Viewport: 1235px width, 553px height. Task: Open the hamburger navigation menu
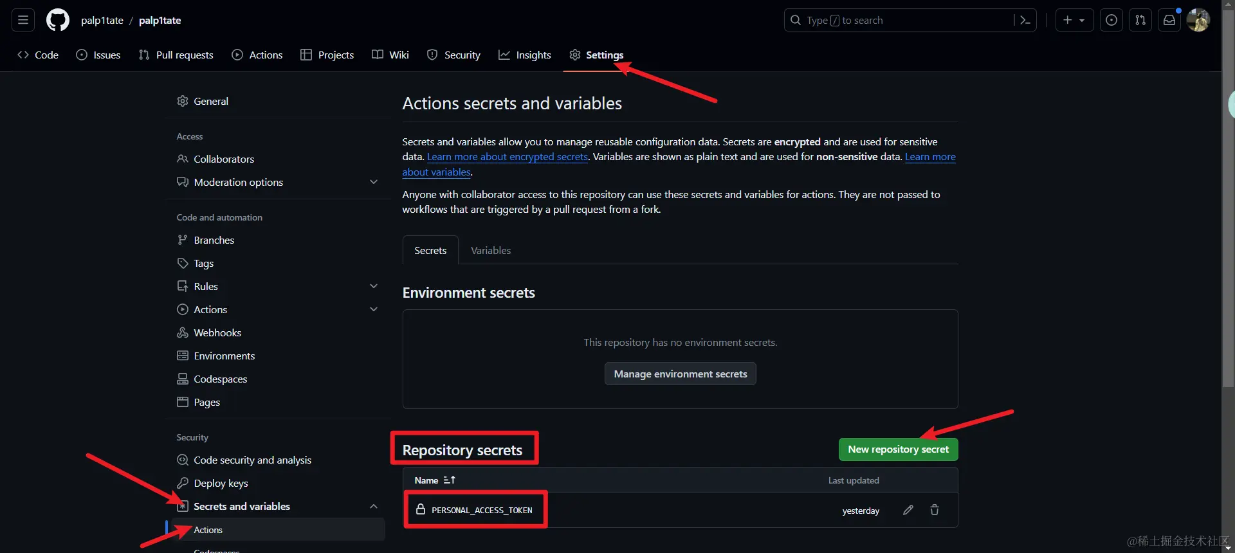point(23,20)
